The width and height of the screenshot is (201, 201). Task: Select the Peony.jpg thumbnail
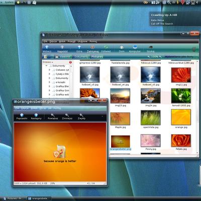[x=151, y=140]
